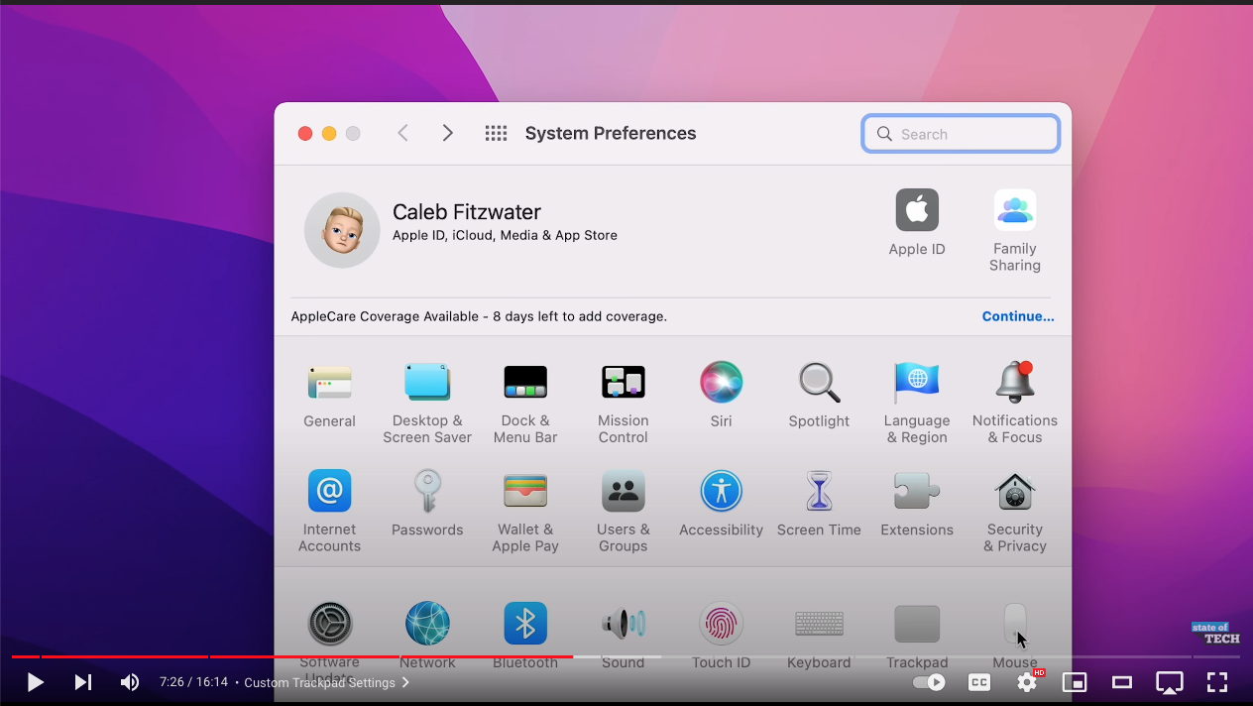Open Dock & Menu Bar settings
Screen dimensions: 1253x706
coord(525,403)
